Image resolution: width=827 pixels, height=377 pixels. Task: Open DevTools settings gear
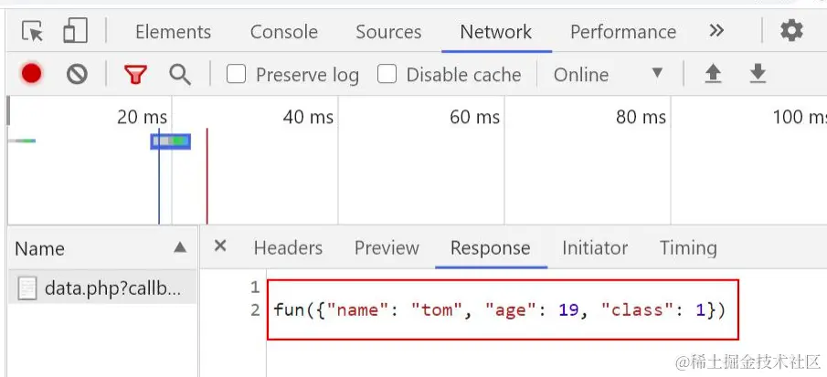[790, 31]
